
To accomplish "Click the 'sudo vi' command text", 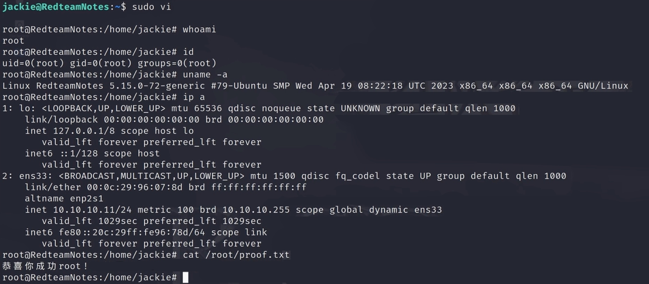I will click(151, 7).
